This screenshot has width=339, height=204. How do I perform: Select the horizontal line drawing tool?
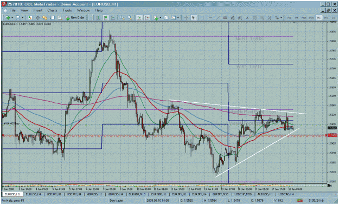point(210,18)
